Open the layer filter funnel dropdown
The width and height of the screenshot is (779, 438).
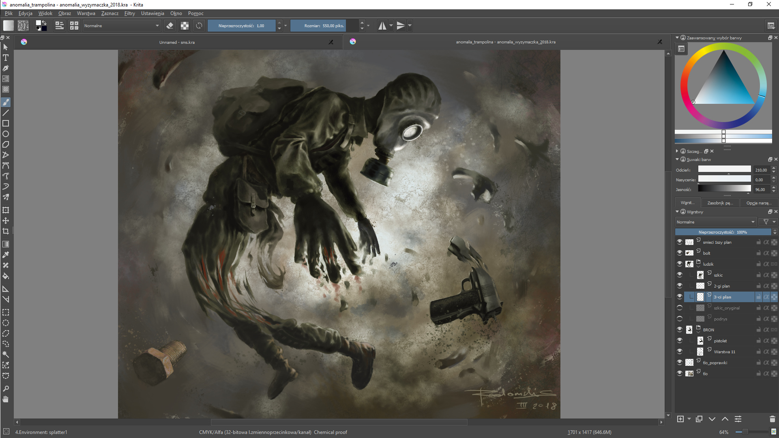coord(768,222)
